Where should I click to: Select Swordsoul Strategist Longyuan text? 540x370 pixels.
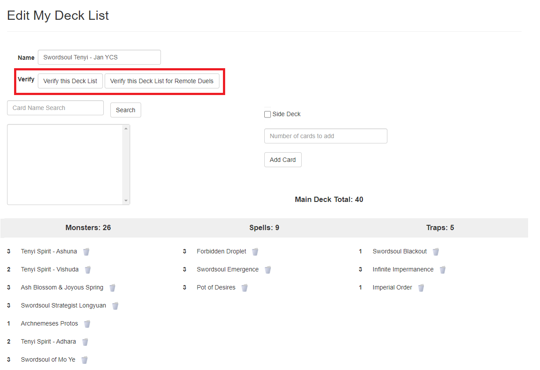[x=63, y=306]
